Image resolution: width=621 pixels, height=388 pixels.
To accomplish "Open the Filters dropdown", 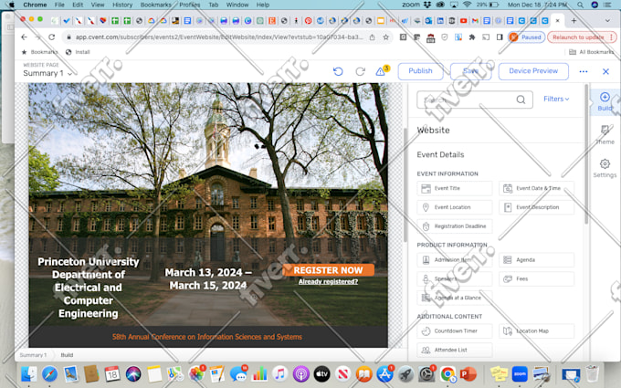I will (556, 99).
